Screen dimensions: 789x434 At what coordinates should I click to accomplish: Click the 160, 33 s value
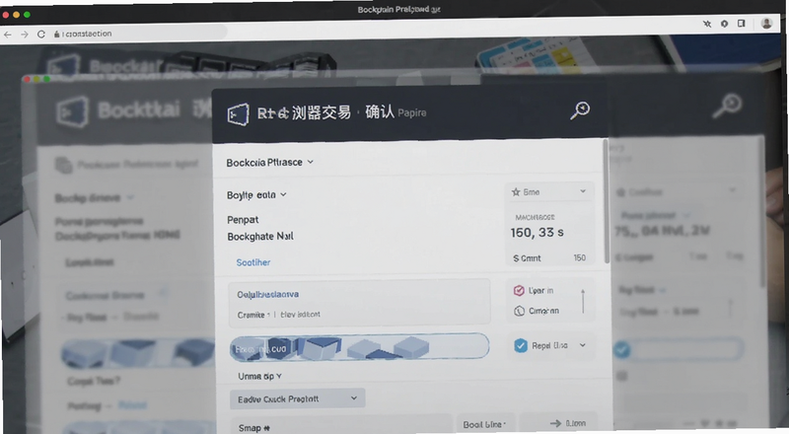pos(537,233)
